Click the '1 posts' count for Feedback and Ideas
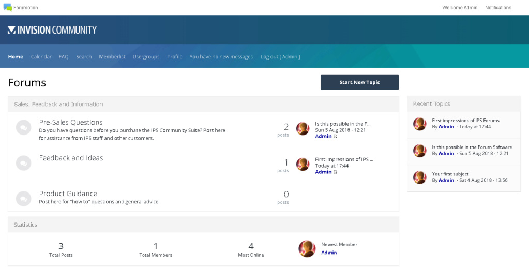The height and width of the screenshot is (267, 529). 283,166
